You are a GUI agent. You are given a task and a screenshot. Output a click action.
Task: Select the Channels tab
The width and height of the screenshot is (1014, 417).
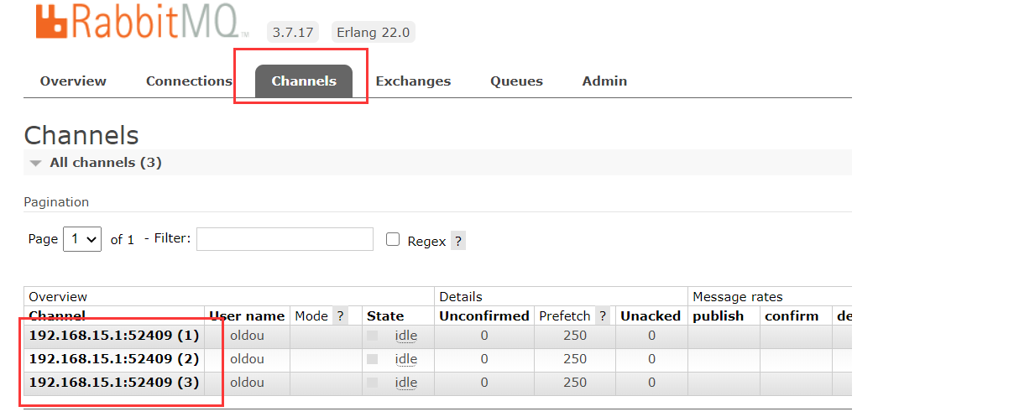point(304,81)
